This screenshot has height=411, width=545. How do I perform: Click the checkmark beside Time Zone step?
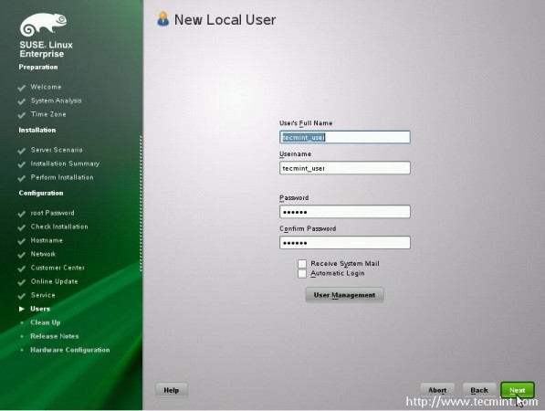click(x=22, y=115)
